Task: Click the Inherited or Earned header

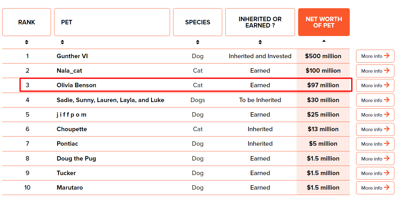Action: pyautogui.click(x=260, y=22)
